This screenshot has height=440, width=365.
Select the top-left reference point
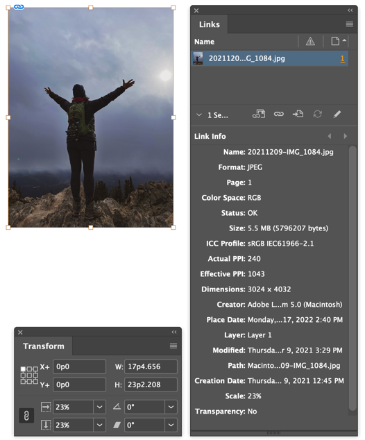tap(23, 369)
